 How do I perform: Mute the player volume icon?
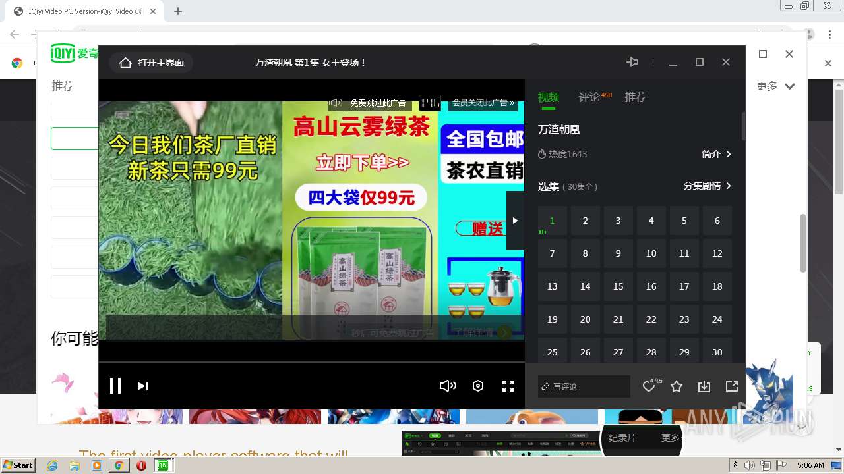[448, 386]
